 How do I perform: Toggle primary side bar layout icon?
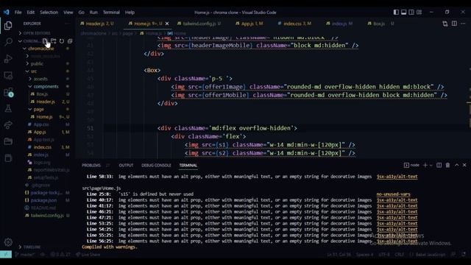coord(396,12)
